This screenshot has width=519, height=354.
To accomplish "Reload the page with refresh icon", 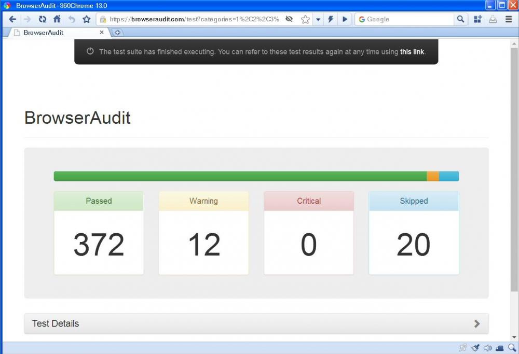I will (x=43, y=19).
